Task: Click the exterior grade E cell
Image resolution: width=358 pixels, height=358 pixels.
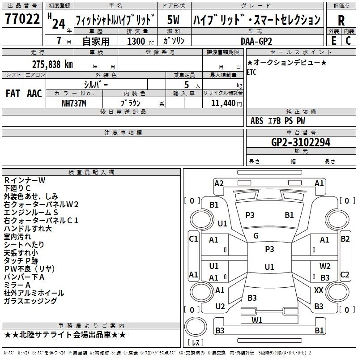Action: pyautogui.click(x=334, y=40)
